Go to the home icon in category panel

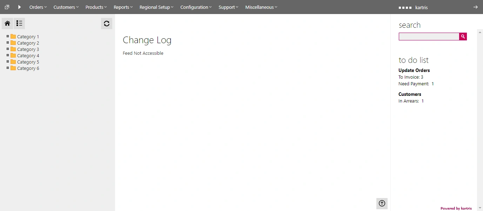point(7,24)
